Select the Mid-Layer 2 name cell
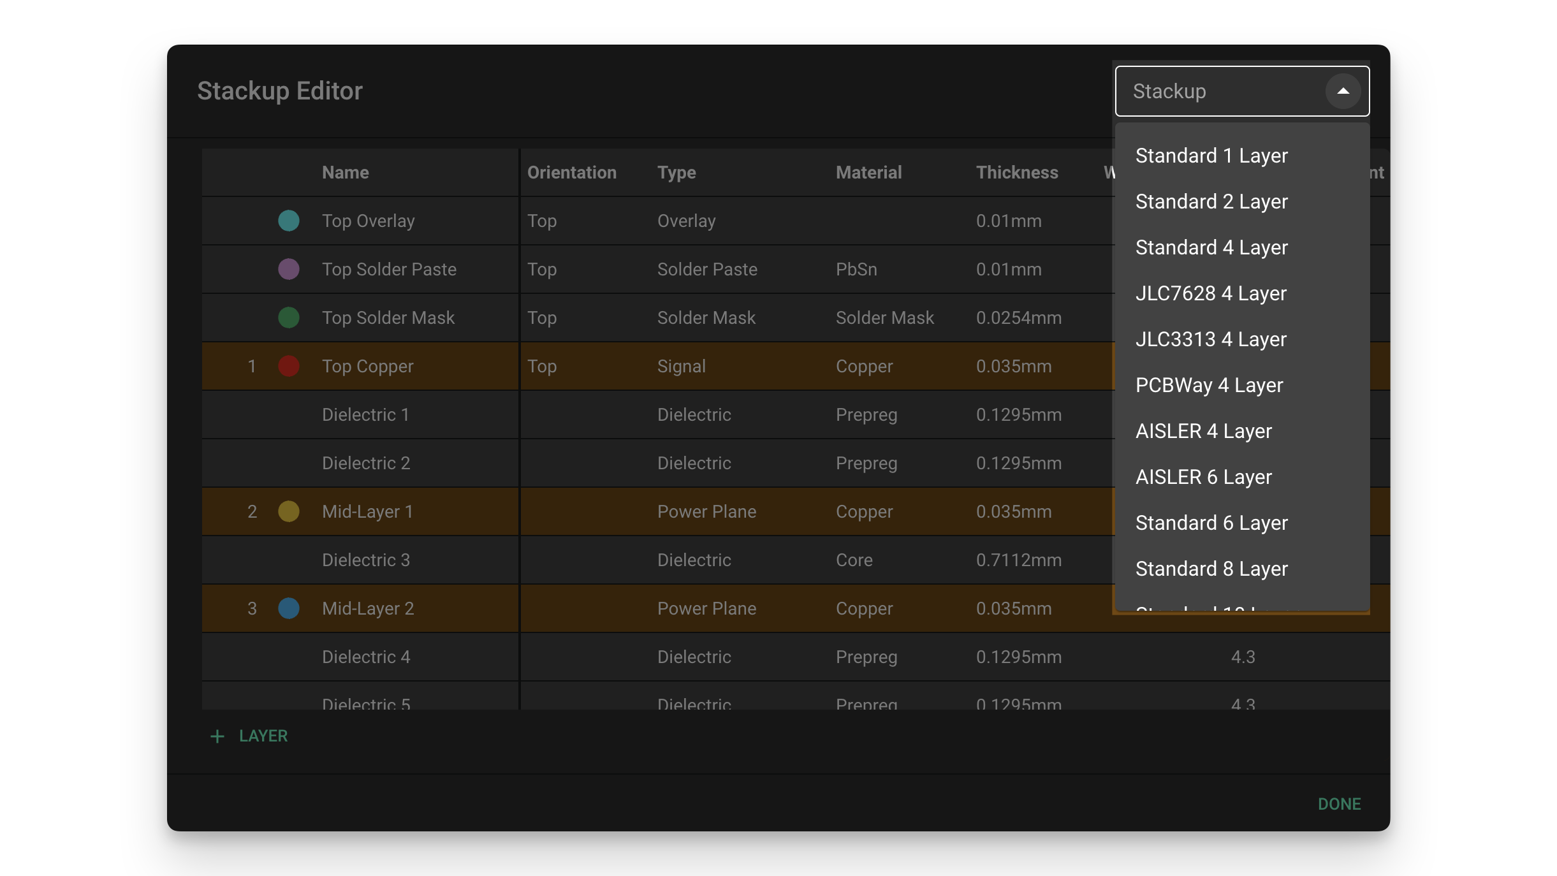Viewport: 1557px width, 876px height. pyautogui.click(x=368, y=608)
